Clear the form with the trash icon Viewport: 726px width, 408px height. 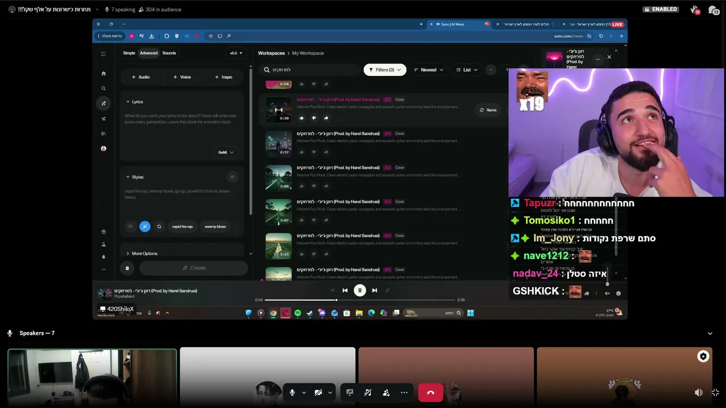coord(127,268)
